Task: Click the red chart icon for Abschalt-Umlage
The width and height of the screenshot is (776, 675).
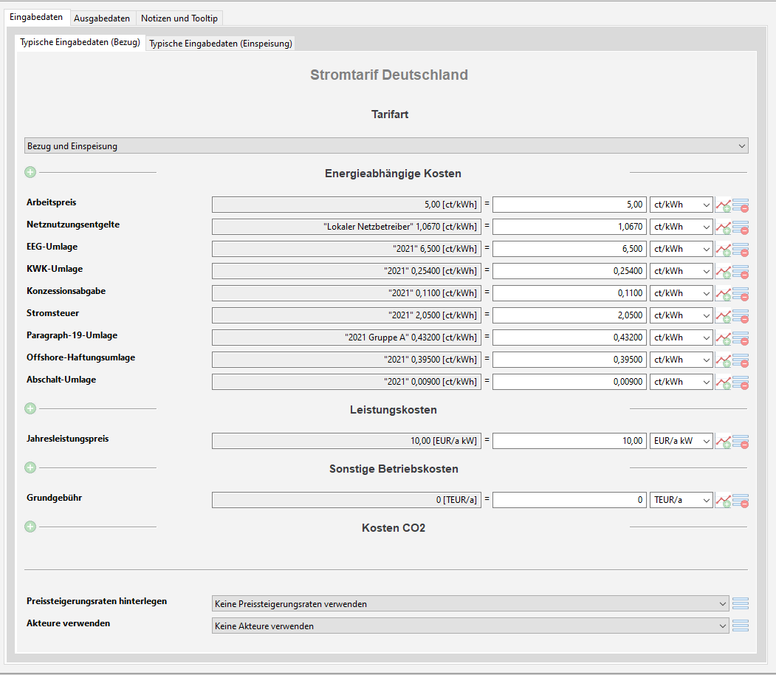Action: pyautogui.click(x=723, y=382)
